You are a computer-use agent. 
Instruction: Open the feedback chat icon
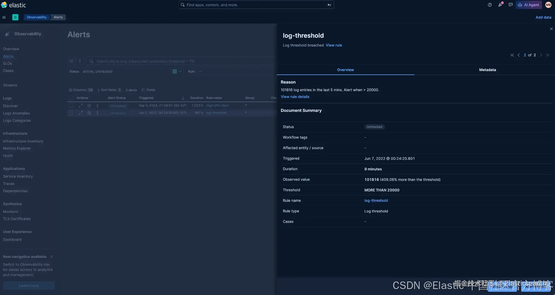point(511,5)
